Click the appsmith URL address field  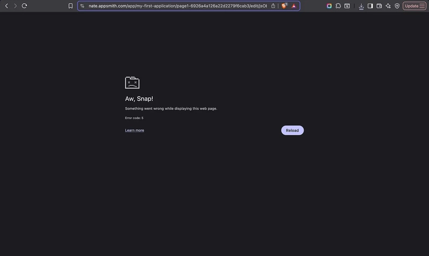[x=177, y=6]
